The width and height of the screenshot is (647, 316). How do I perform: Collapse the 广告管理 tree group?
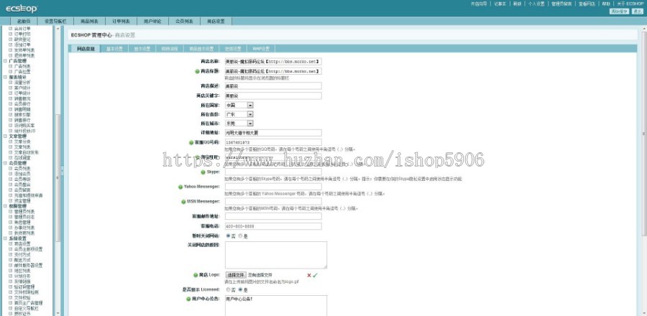(5, 60)
